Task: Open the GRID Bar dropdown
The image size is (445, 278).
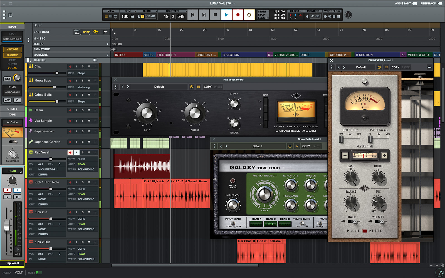Action: 77,32
